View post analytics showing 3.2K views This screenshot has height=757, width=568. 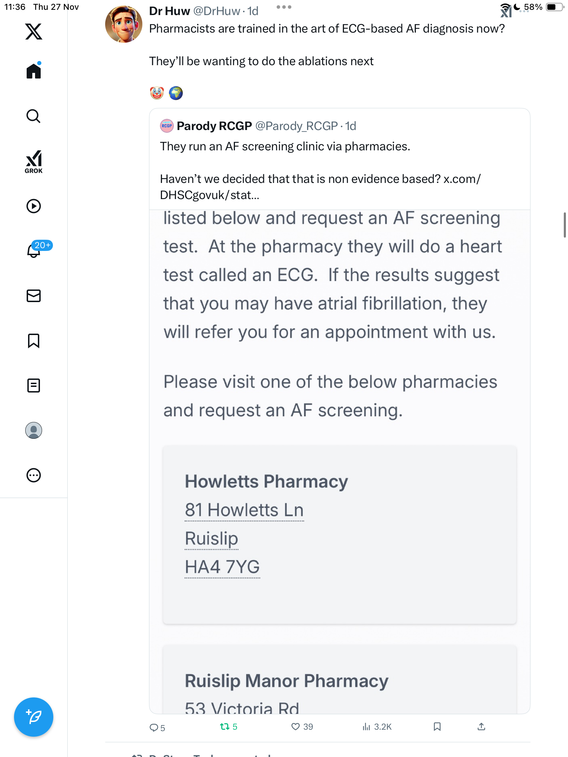(377, 727)
